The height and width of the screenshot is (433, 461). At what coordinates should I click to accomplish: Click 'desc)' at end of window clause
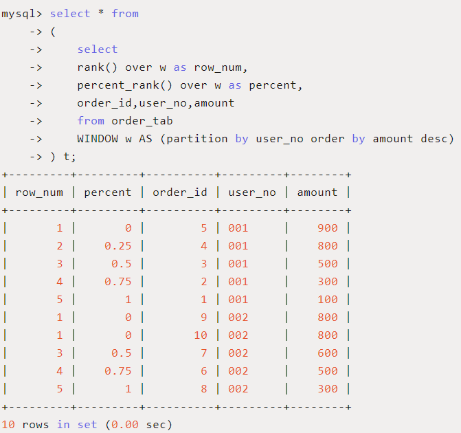pos(437,139)
